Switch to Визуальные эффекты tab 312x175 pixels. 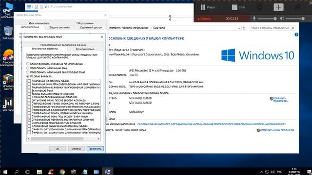tap(45, 49)
